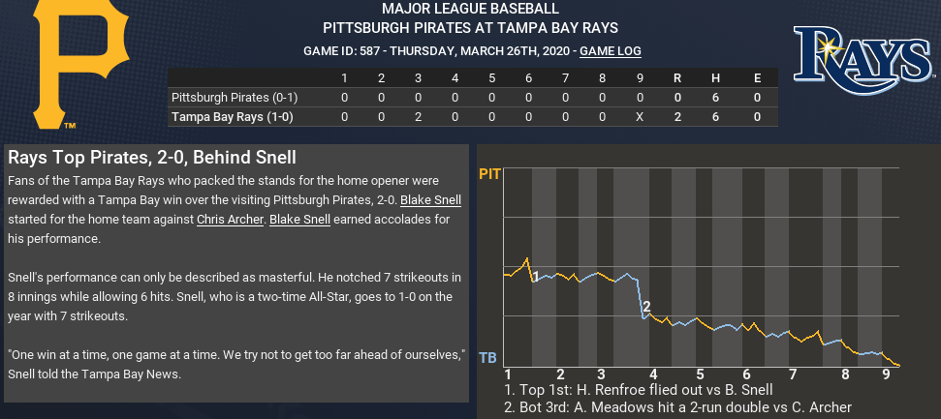Click the Rays' third-inning score of 2
Image resolution: width=941 pixels, height=419 pixels.
[x=418, y=118]
